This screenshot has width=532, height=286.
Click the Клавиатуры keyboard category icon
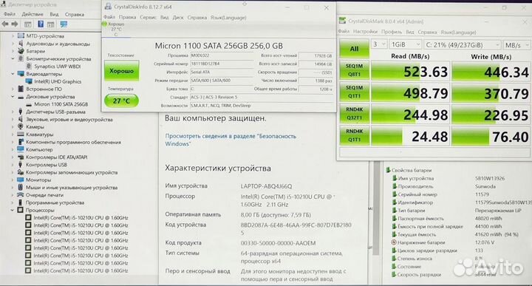(21, 135)
